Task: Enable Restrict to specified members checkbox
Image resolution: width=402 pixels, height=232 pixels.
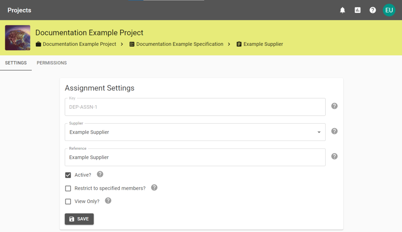Action: pos(68,188)
